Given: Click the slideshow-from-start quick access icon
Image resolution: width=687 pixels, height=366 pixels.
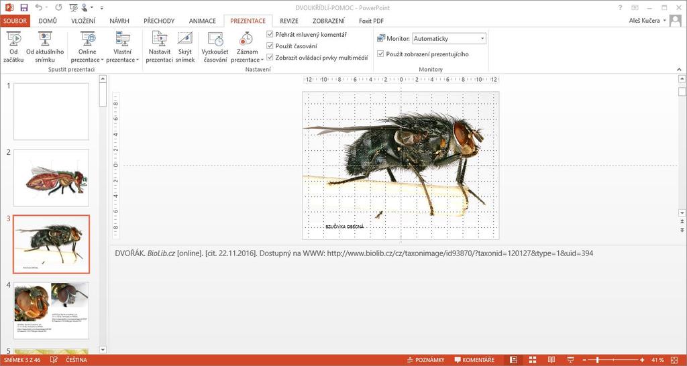Looking at the screenshot, I should (x=73, y=7).
